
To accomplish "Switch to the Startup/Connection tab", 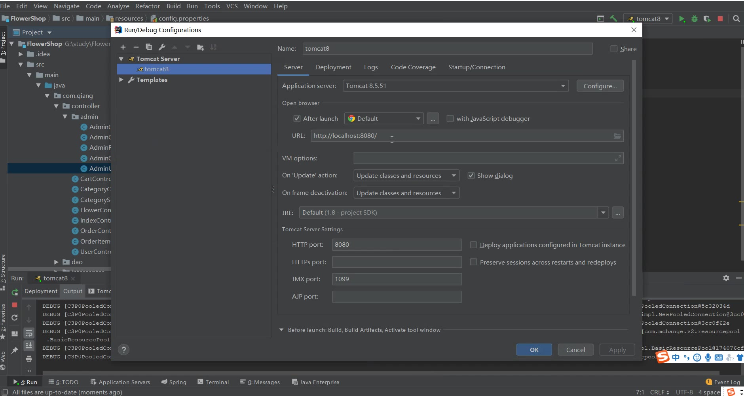I will (x=476, y=67).
